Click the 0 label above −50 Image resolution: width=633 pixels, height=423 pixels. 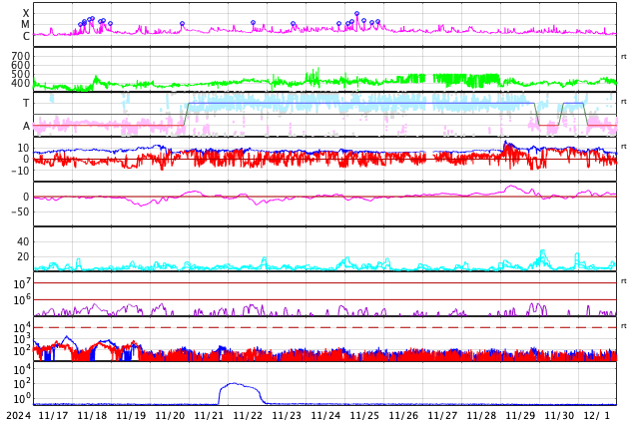[26, 197]
